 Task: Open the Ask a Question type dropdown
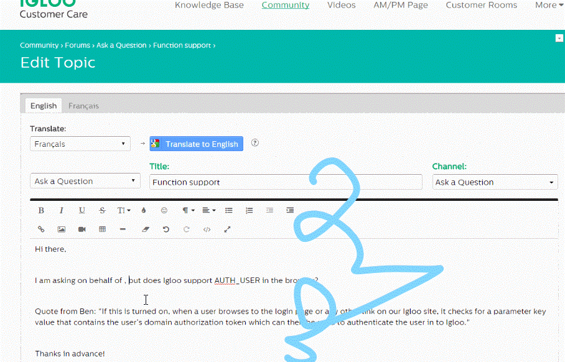tap(85, 181)
